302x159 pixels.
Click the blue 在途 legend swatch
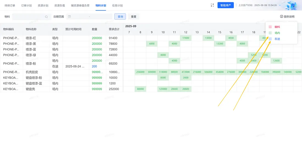pyautogui.click(x=270, y=39)
